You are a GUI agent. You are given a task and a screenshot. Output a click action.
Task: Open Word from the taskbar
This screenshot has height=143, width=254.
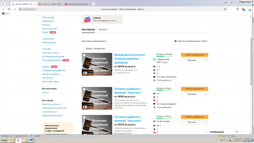(x=31, y=140)
